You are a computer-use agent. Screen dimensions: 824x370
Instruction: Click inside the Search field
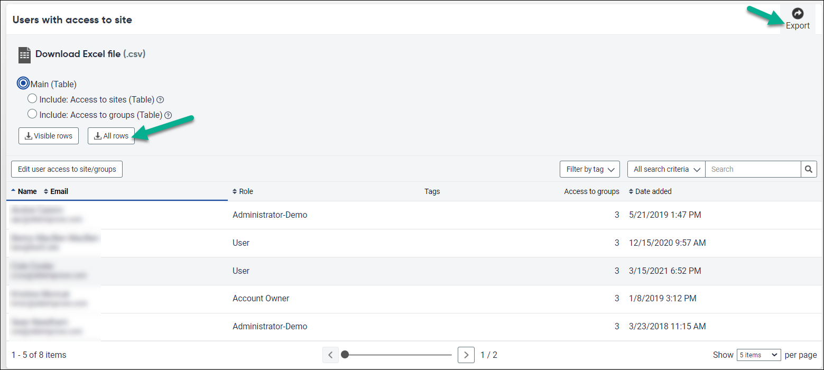click(753, 169)
